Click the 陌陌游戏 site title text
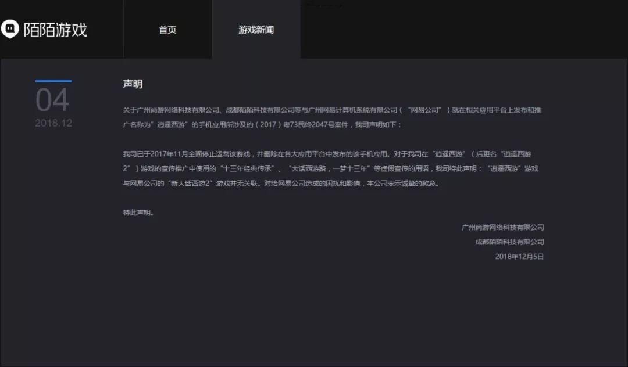Image resolution: width=628 pixels, height=367 pixels. pos(55,30)
